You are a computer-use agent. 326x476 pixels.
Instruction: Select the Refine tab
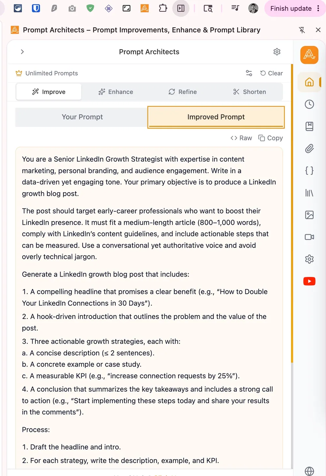[x=183, y=92]
